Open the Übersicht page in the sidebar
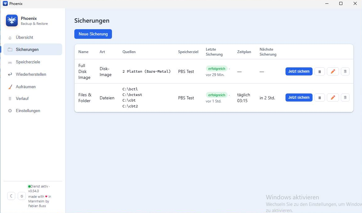The width and height of the screenshot is (362, 213). coord(33,37)
